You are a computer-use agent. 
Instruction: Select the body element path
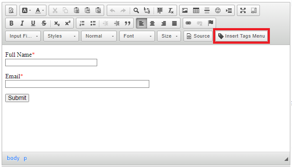coord(13,158)
